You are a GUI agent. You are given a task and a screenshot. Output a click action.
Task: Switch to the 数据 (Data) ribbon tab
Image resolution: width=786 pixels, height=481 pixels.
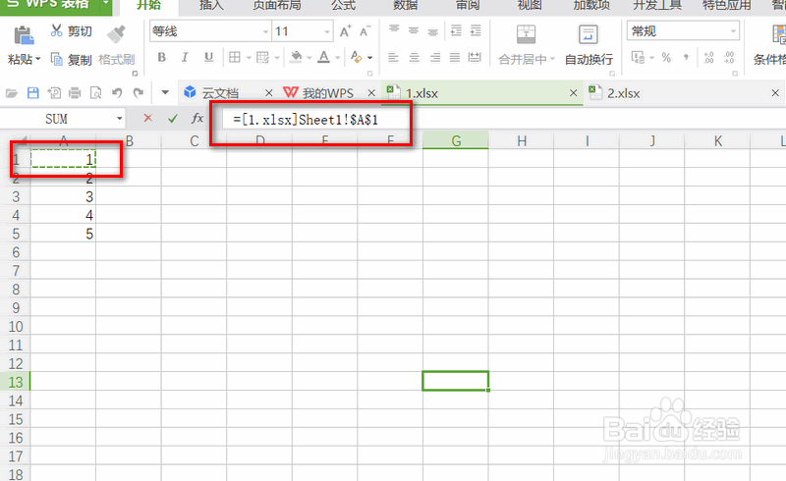coord(405,5)
